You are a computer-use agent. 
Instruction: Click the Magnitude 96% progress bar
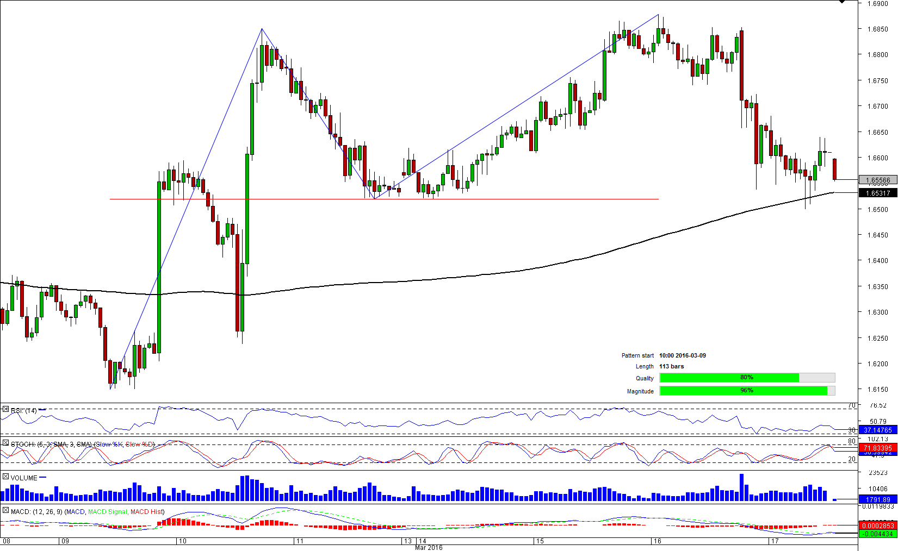[747, 391]
